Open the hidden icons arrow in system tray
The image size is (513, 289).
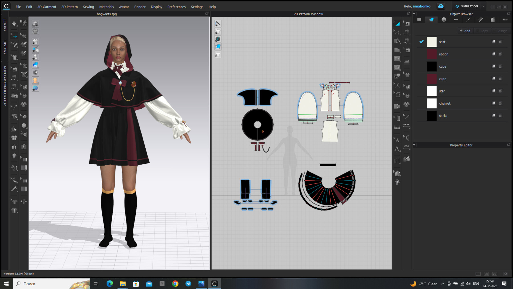pos(443,284)
